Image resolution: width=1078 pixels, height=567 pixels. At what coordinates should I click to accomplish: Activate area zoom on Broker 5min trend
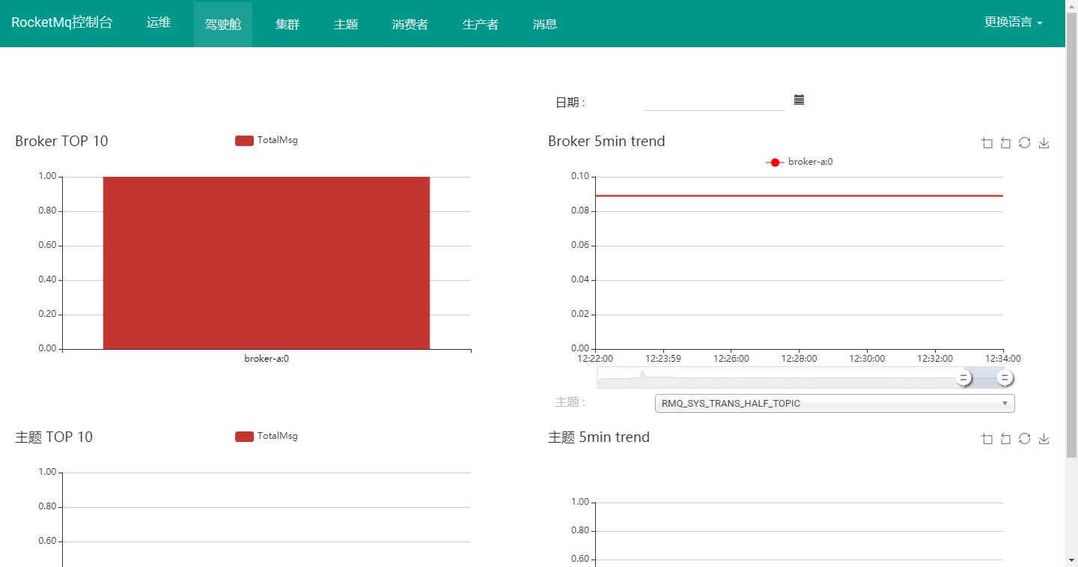pos(987,143)
